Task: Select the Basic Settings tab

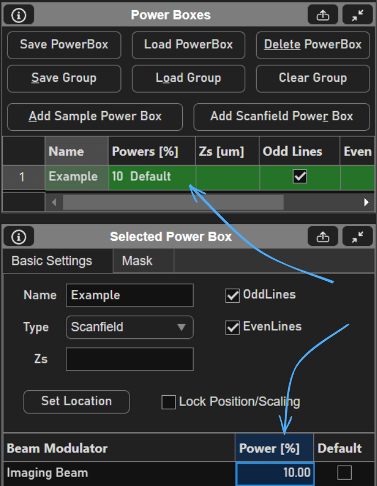Action: click(52, 261)
